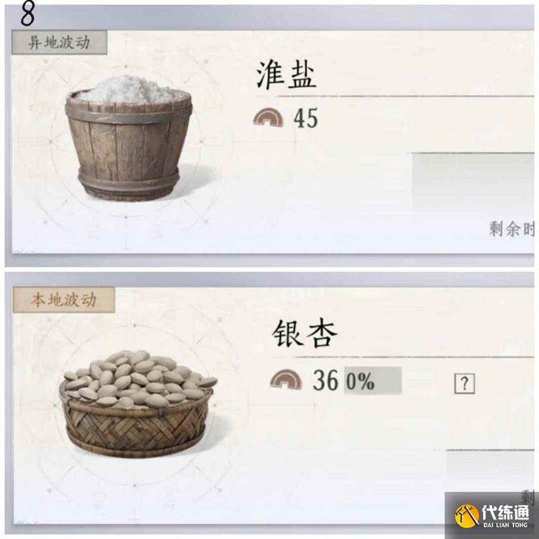Click the 淮盐 price value 45
Viewport: 539px width, 539px height.
[x=306, y=118]
